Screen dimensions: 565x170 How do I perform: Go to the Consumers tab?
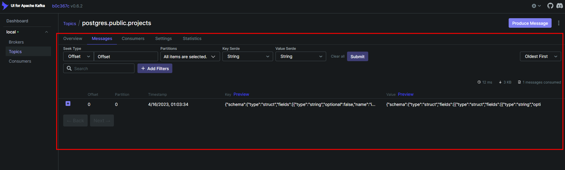(133, 38)
